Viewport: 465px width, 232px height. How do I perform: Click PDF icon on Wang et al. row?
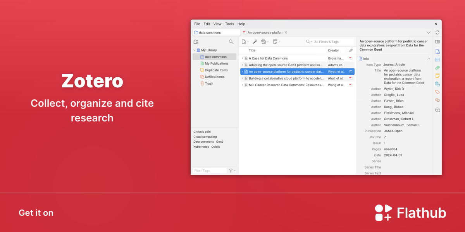[351, 85]
